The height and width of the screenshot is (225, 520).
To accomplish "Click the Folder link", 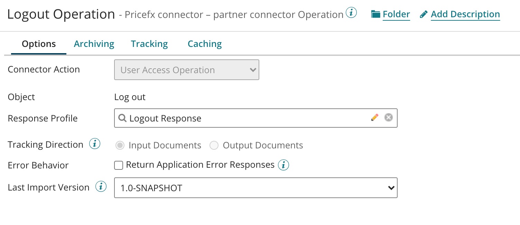I will click(396, 14).
